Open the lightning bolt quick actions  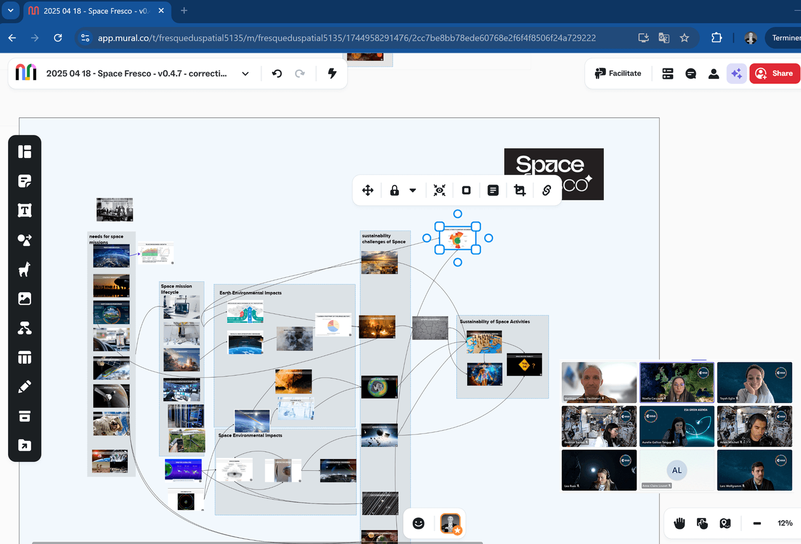[x=332, y=73]
